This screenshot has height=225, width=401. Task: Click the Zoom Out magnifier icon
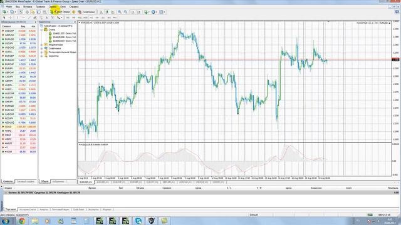125,12
